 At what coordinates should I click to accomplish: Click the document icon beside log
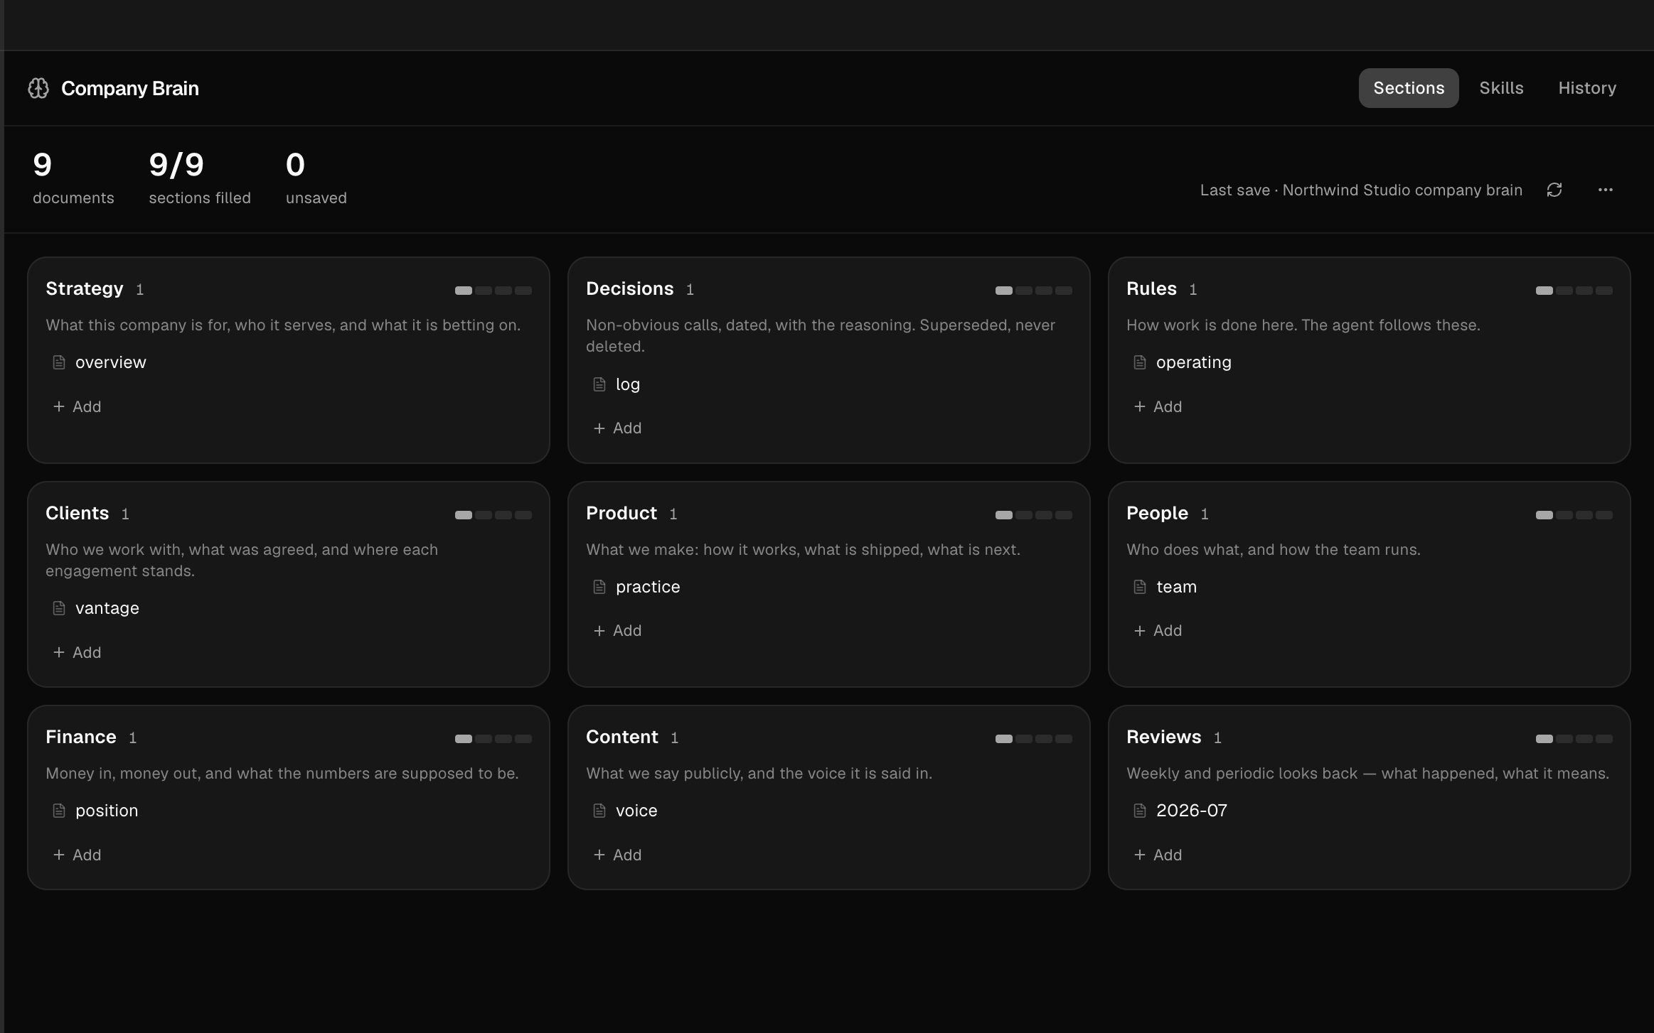click(x=599, y=384)
